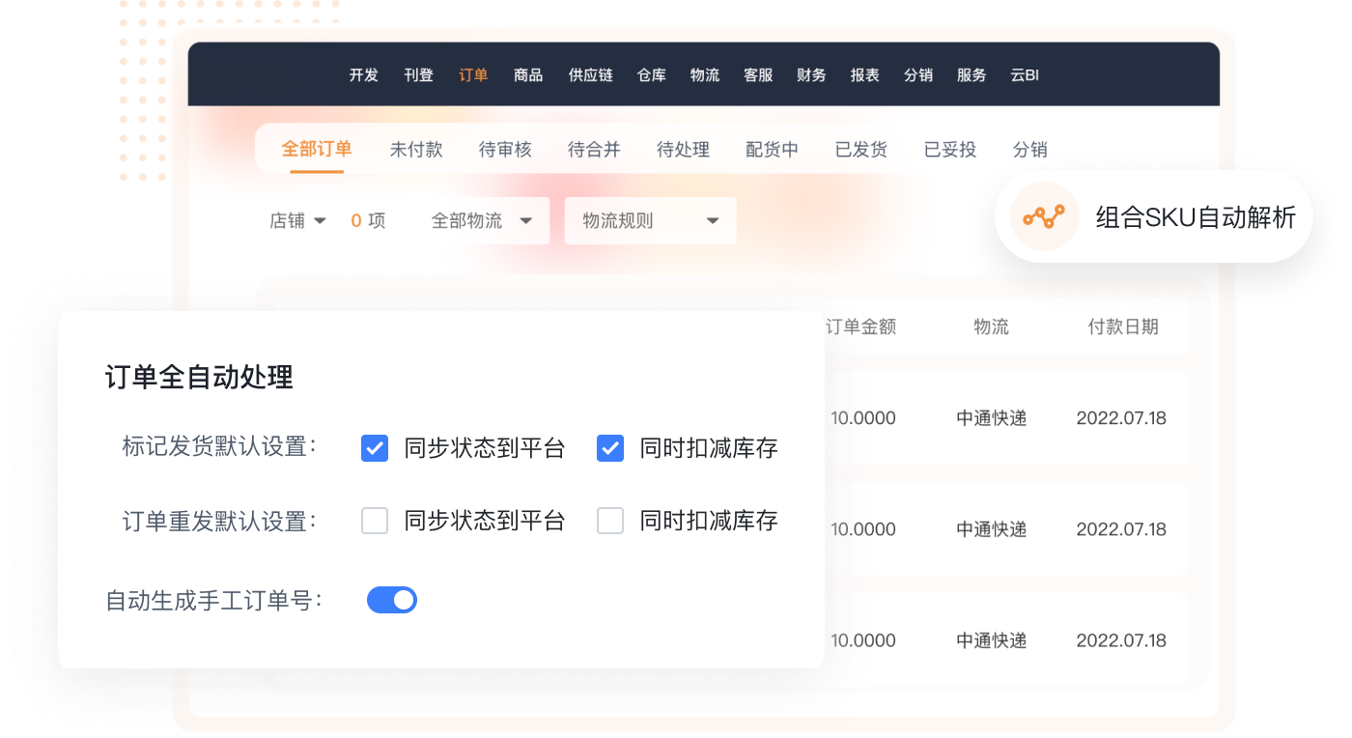This screenshot has height=738, width=1352.
Task: Go to the 供应链 menu
Action: [590, 75]
